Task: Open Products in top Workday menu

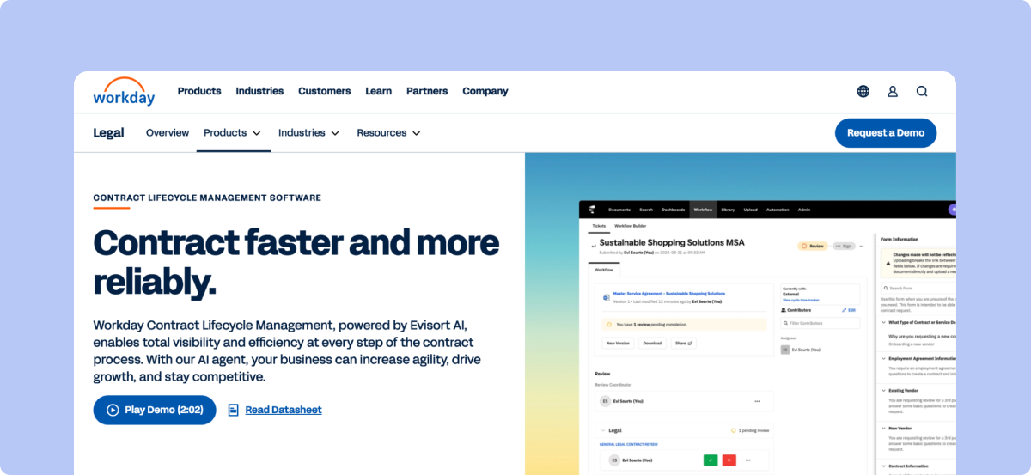Action: 199,91
